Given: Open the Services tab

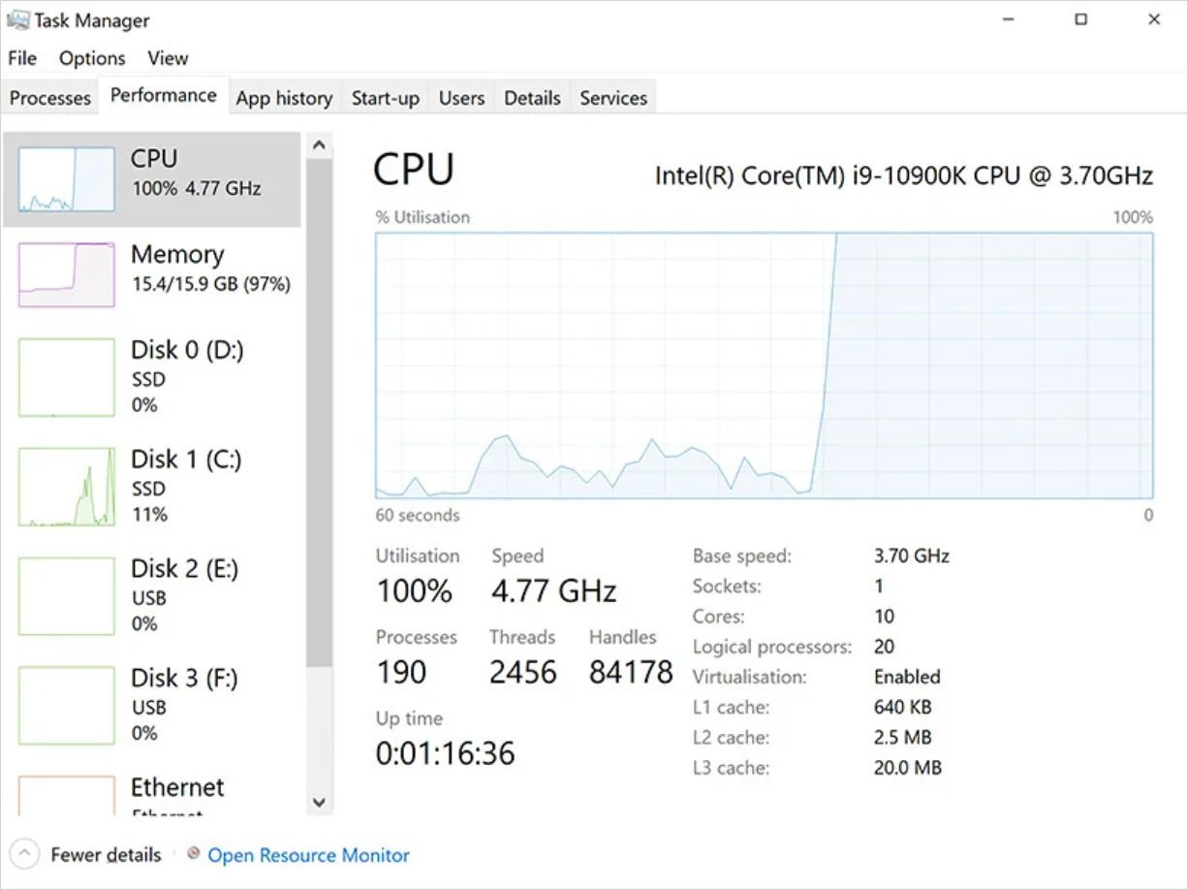Looking at the screenshot, I should point(612,97).
